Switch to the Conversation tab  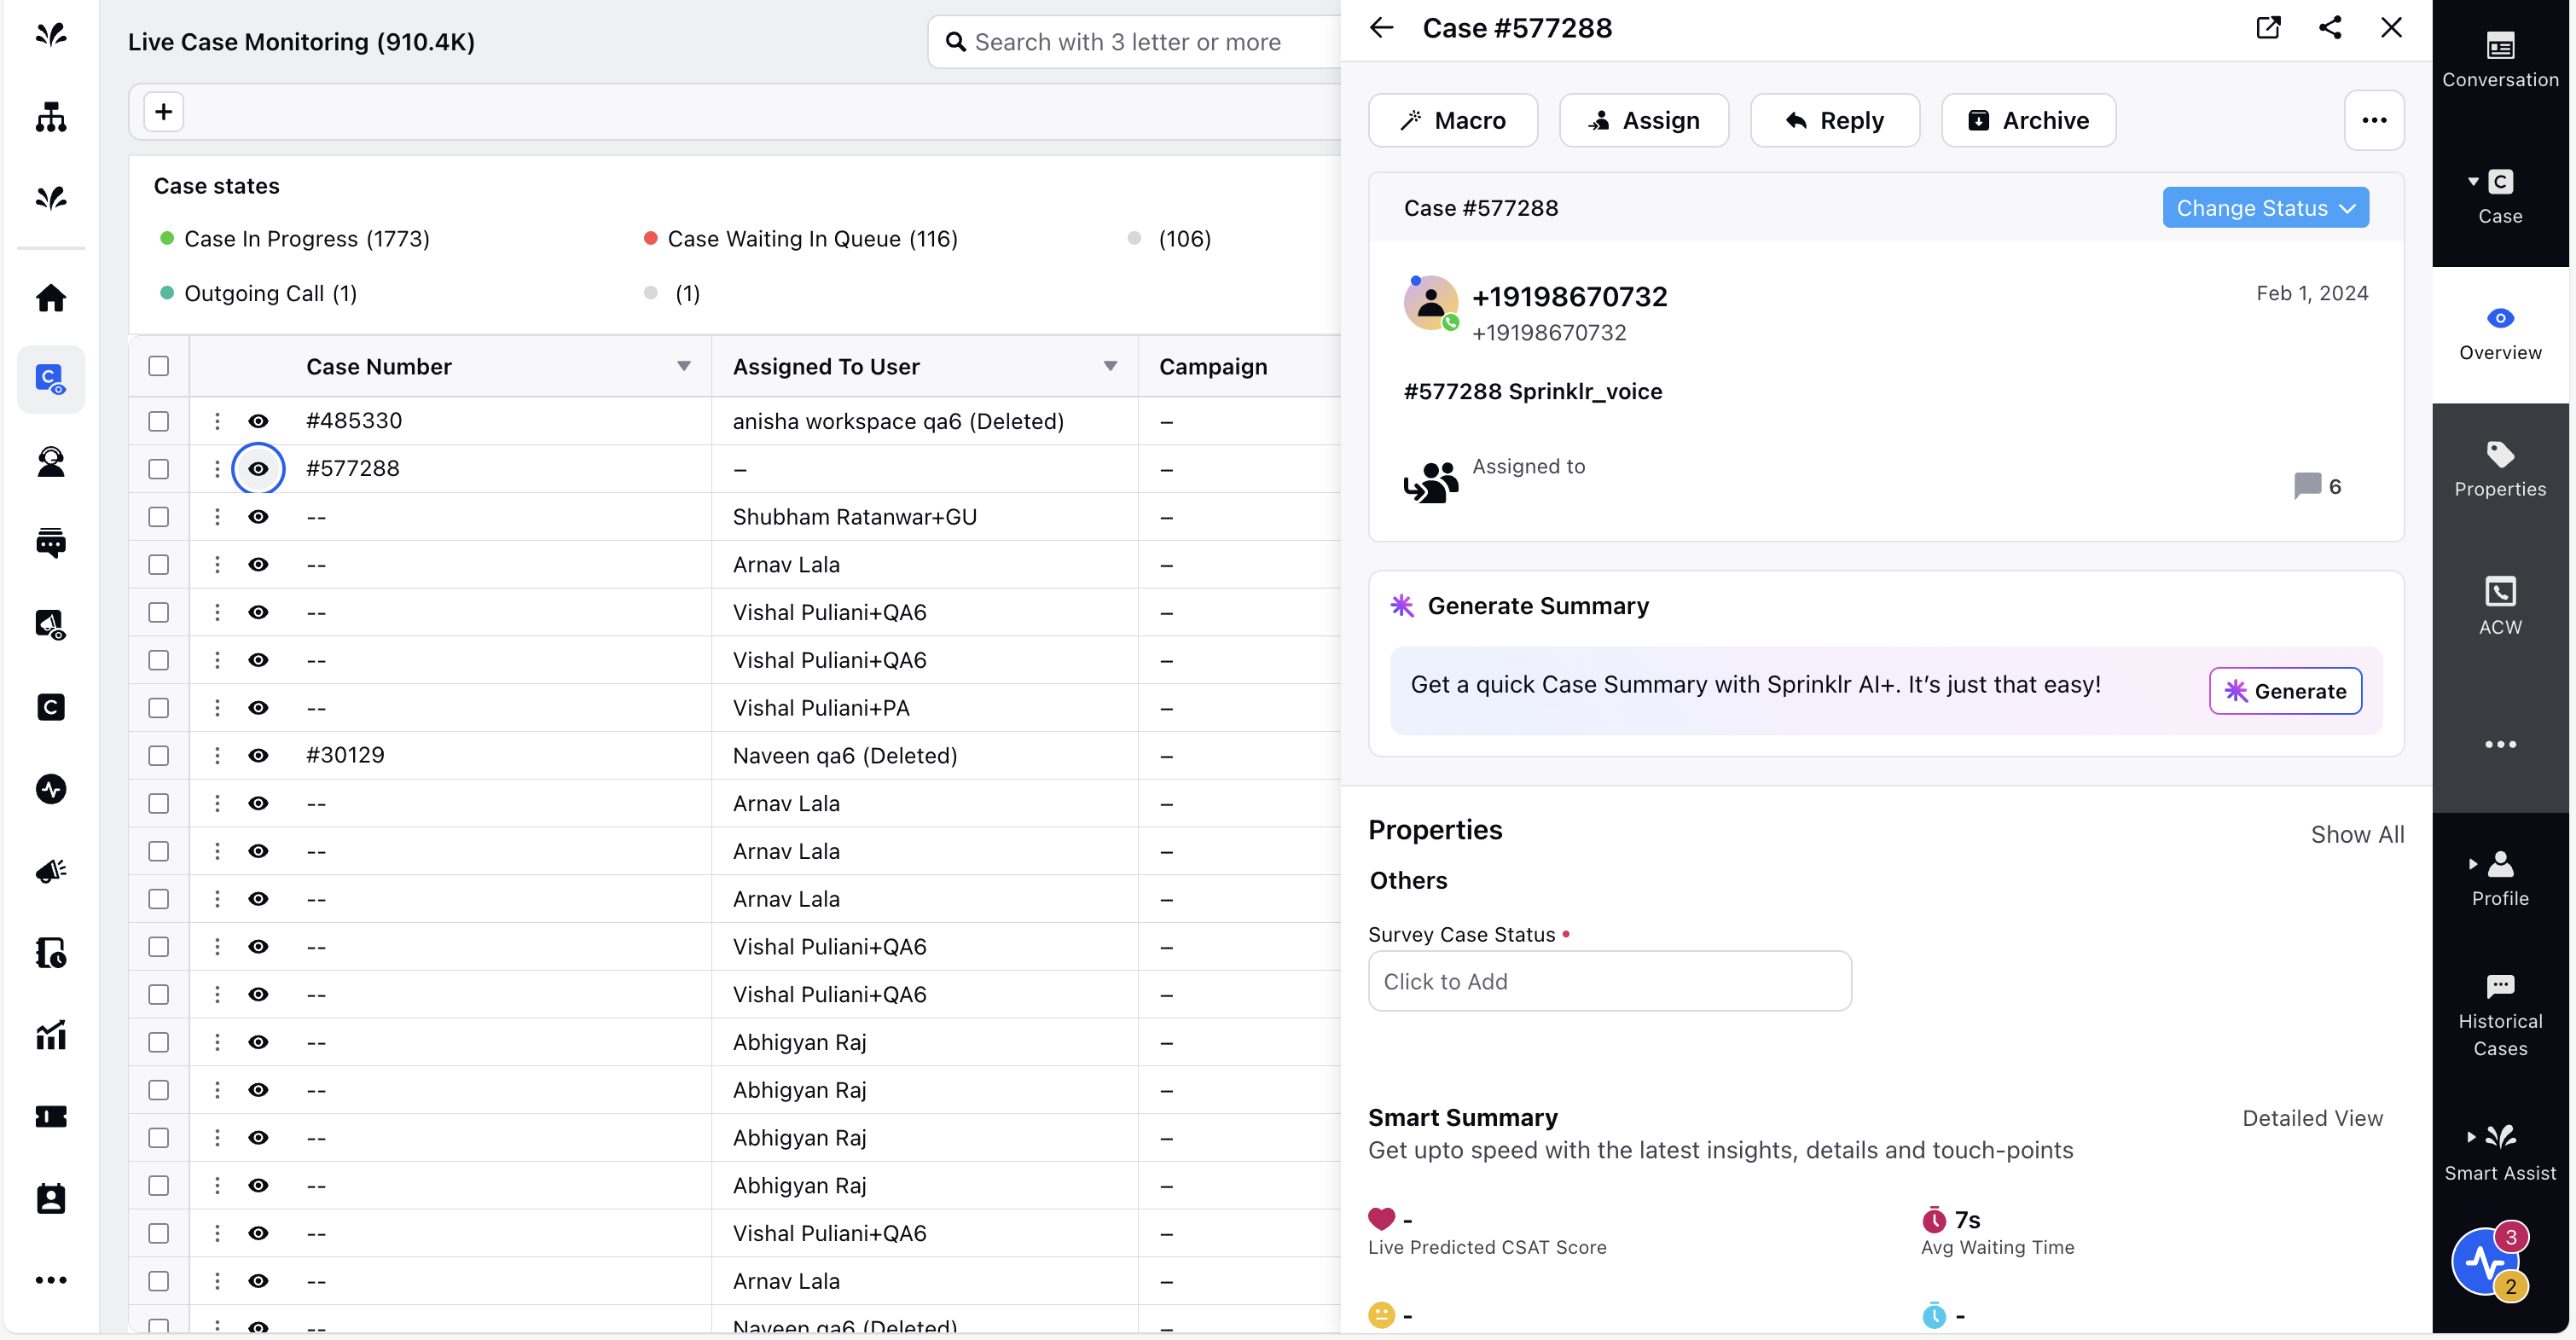(2499, 60)
